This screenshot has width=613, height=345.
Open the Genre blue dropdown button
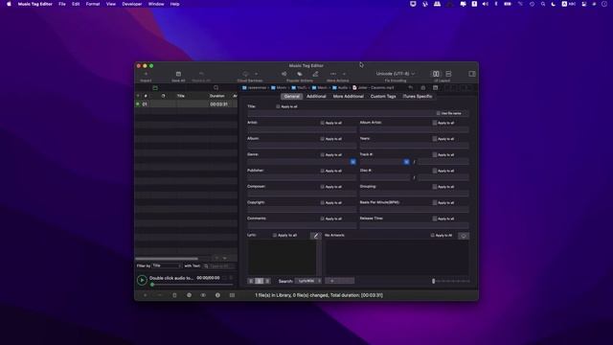353,162
